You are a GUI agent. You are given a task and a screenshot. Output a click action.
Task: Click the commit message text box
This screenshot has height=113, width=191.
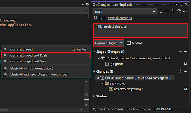click(140, 31)
